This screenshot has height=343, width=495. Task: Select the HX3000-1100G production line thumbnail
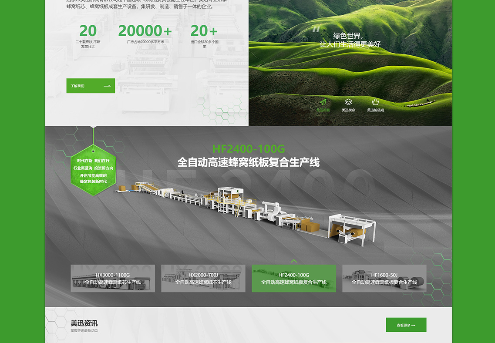pos(113,279)
